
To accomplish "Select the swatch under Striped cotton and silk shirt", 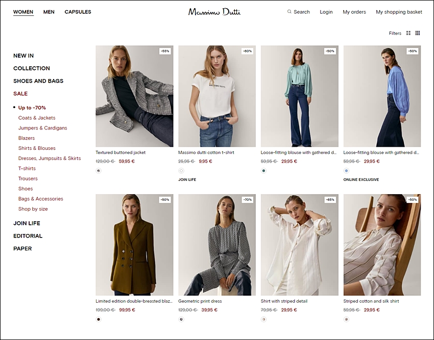I will pyautogui.click(x=346, y=320).
